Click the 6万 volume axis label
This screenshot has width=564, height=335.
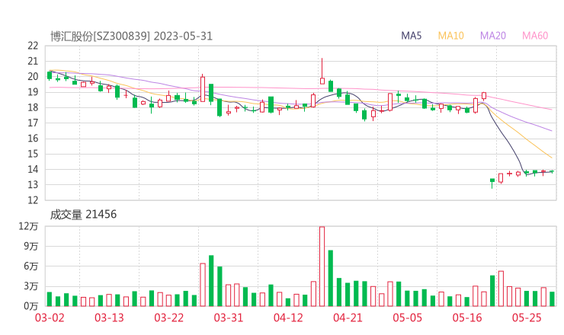pyautogui.click(x=31, y=266)
